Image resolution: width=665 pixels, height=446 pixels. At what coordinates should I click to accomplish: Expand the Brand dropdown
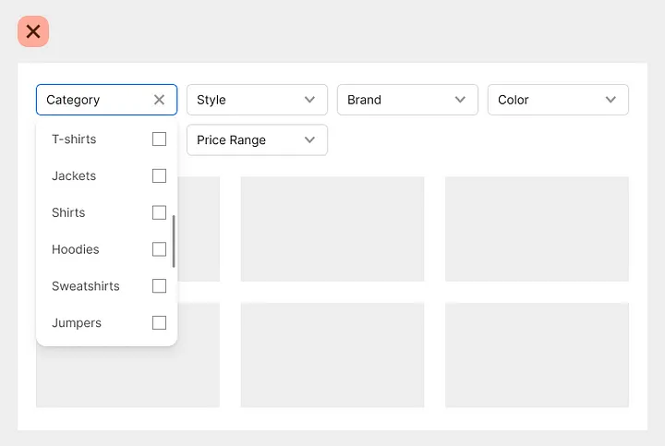point(407,100)
